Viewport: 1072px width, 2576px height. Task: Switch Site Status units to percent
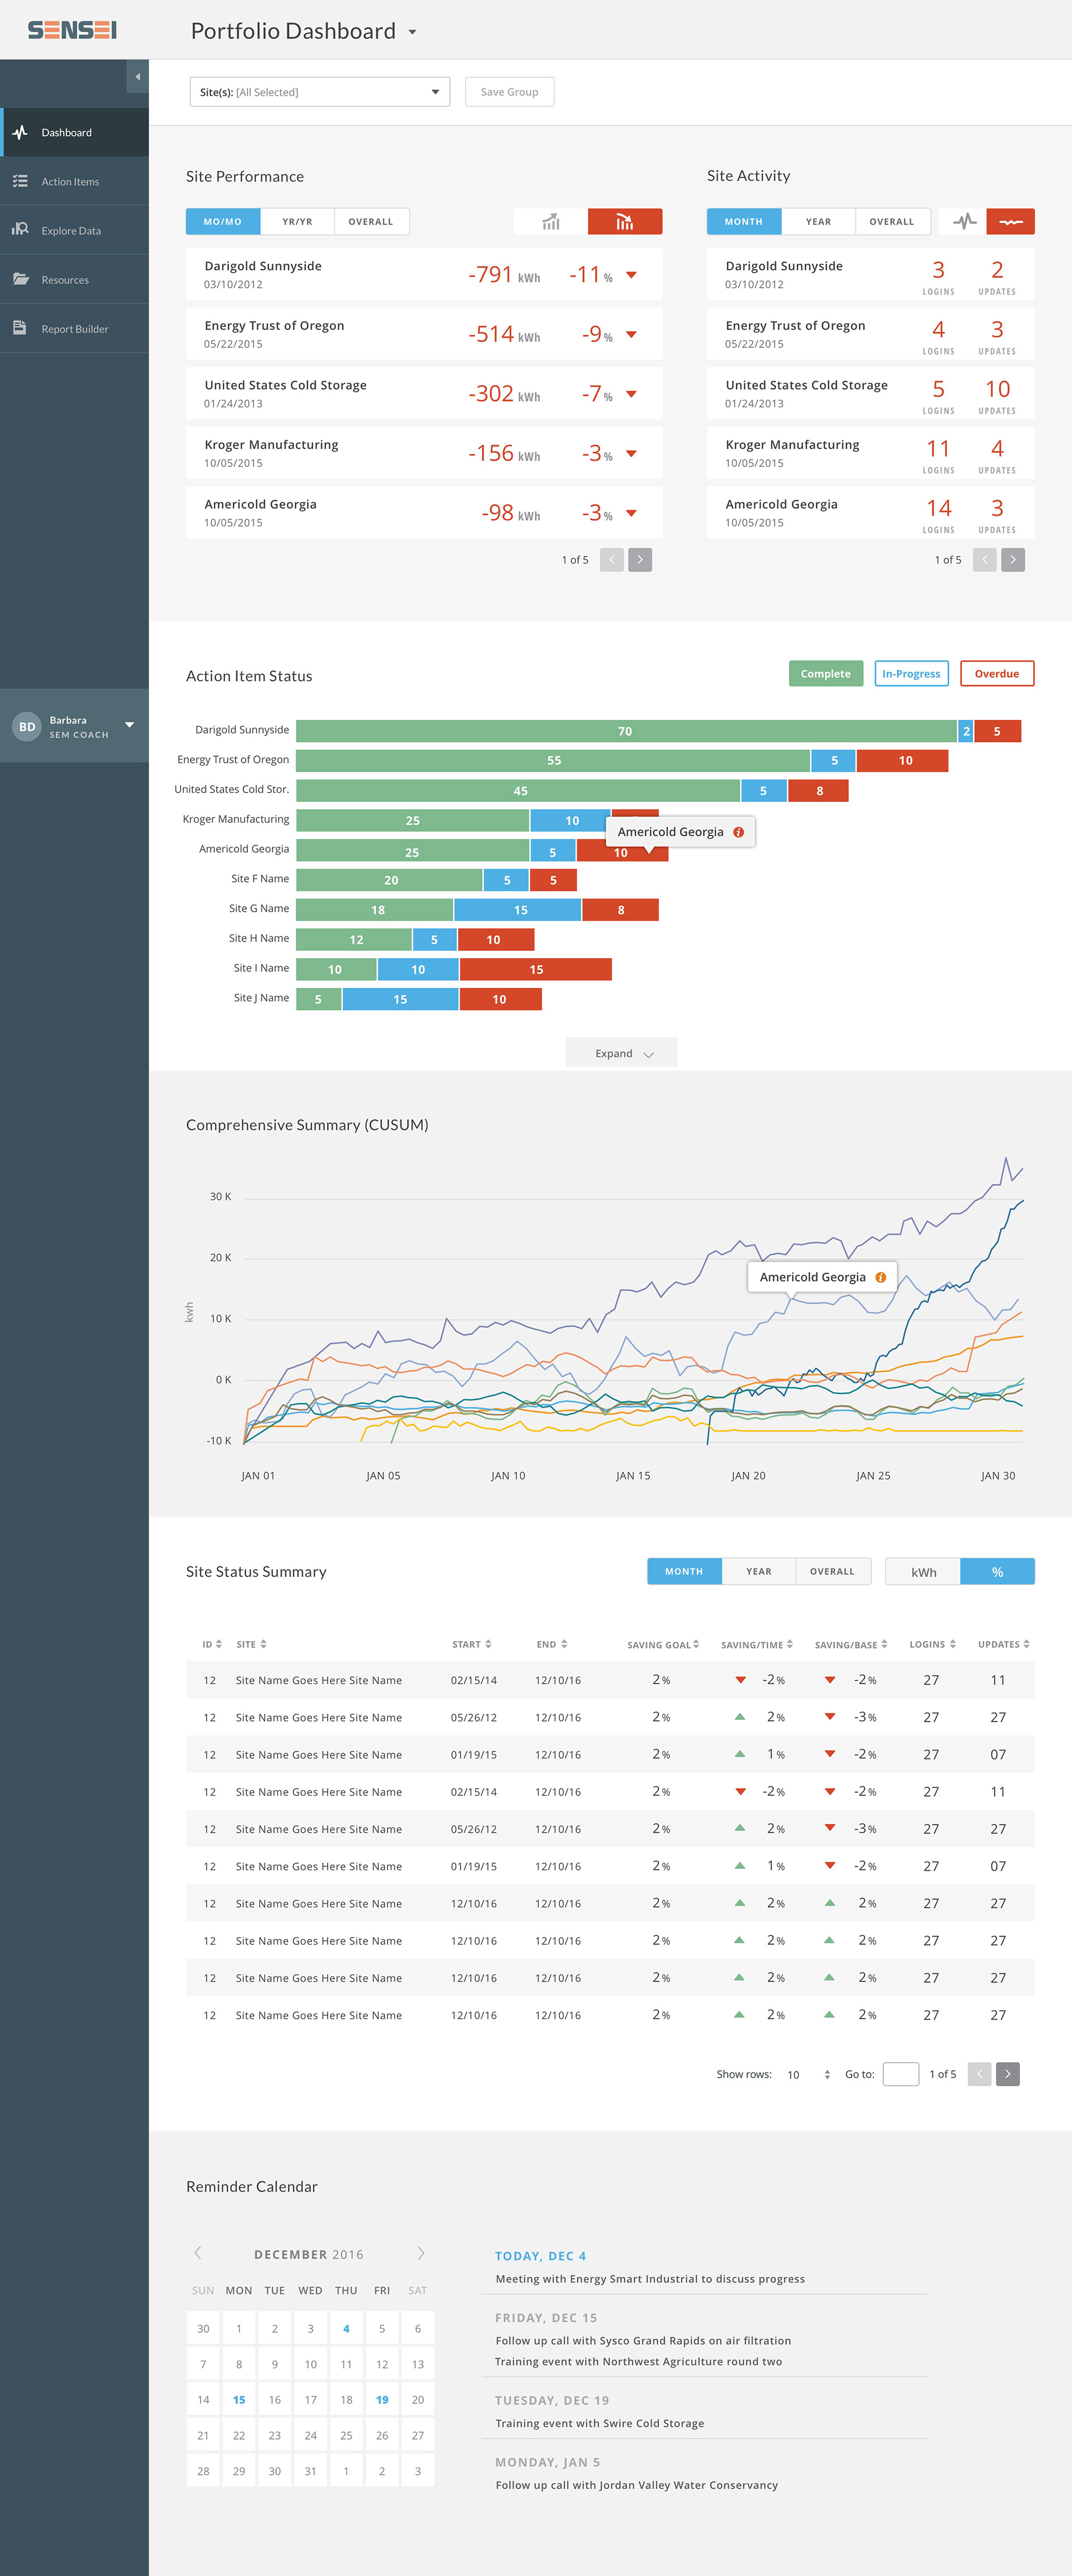click(998, 1572)
